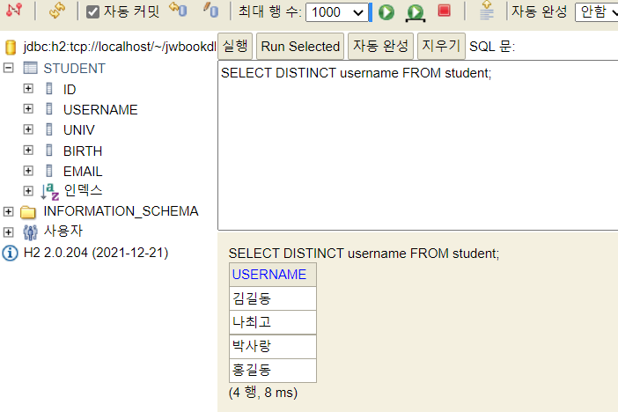Image resolution: width=618 pixels, height=412 pixels.
Task: Click the 나최고 result cell
Action: [273, 322]
